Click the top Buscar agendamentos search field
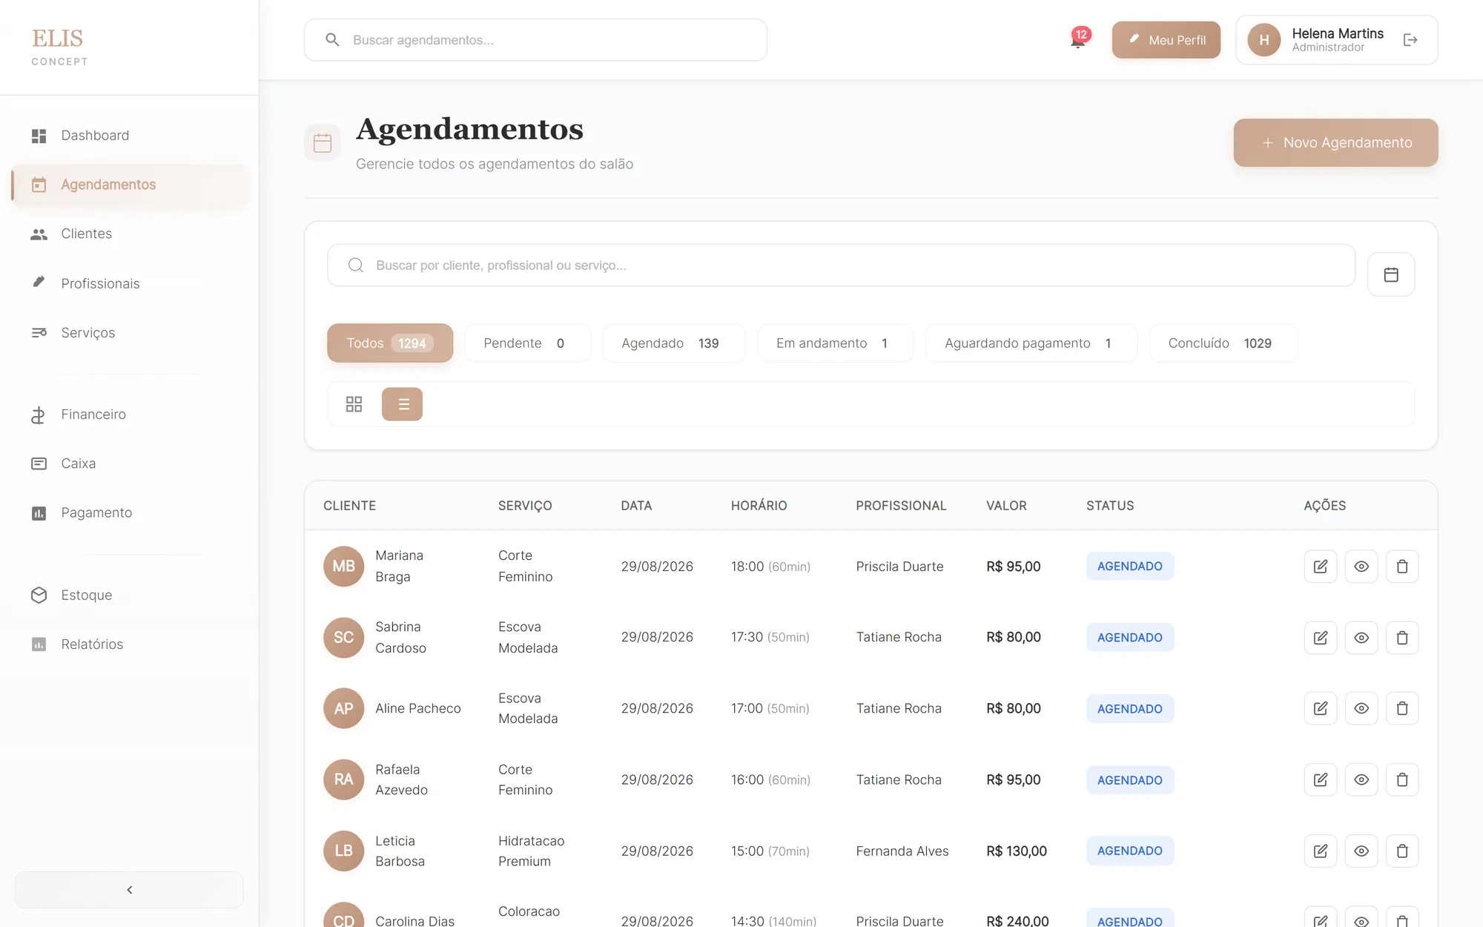 (535, 40)
